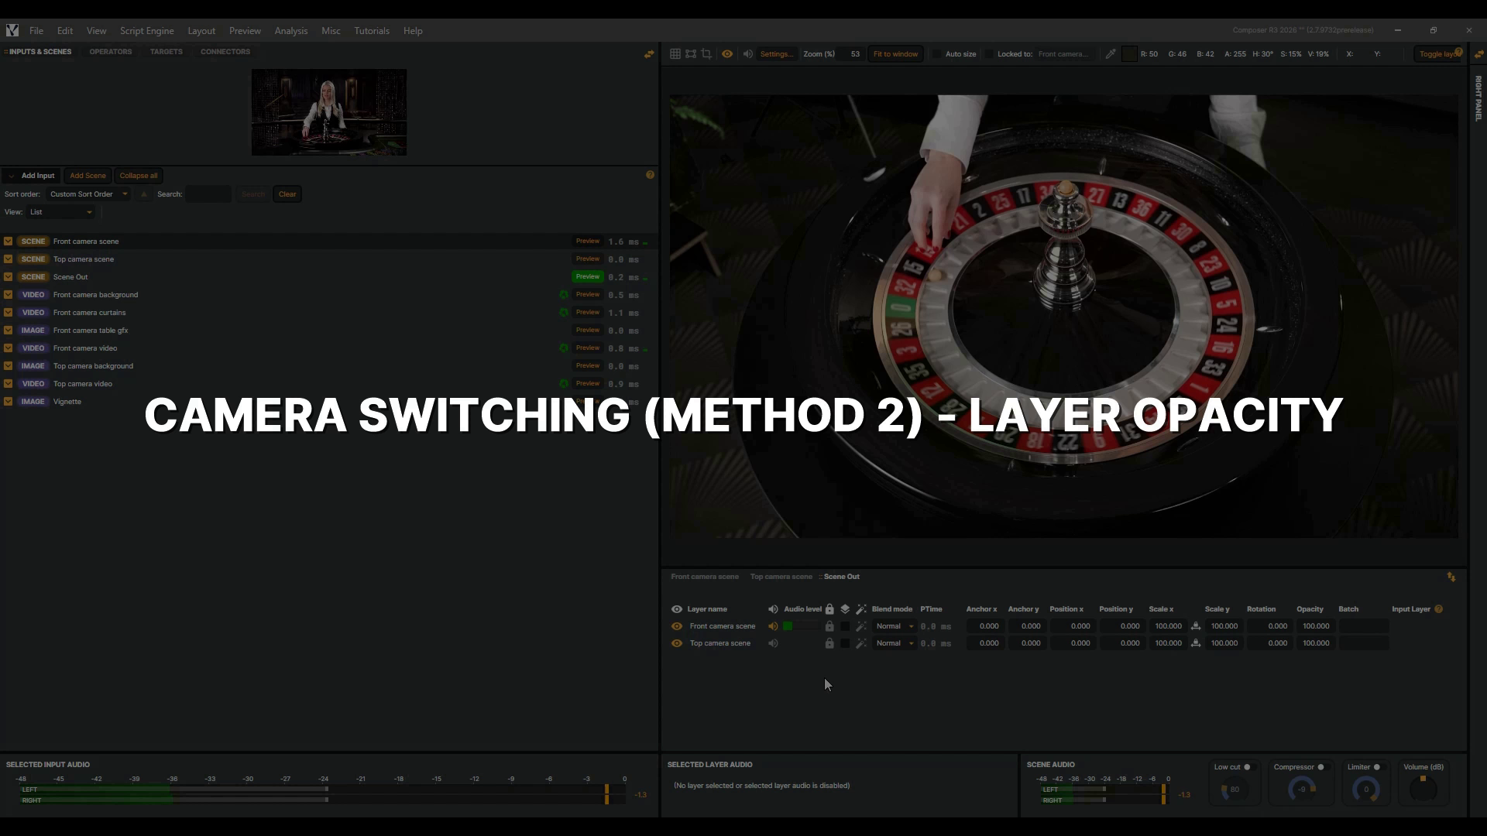Image resolution: width=1487 pixels, height=836 pixels.
Task: Uncheck the Top camera video checkbox
Action: (x=9, y=384)
